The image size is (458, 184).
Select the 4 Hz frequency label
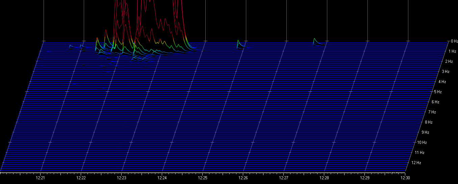[x=442, y=82]
